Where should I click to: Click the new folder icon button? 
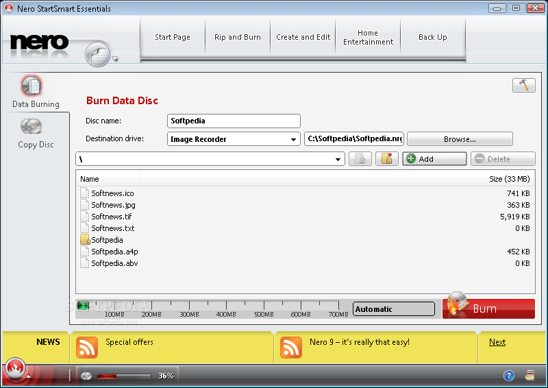[387, 159]
